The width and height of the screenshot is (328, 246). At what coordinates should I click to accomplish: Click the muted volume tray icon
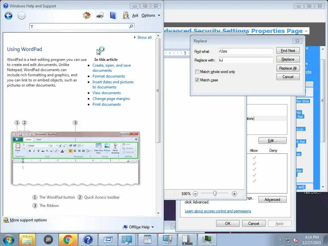point(296,240)
